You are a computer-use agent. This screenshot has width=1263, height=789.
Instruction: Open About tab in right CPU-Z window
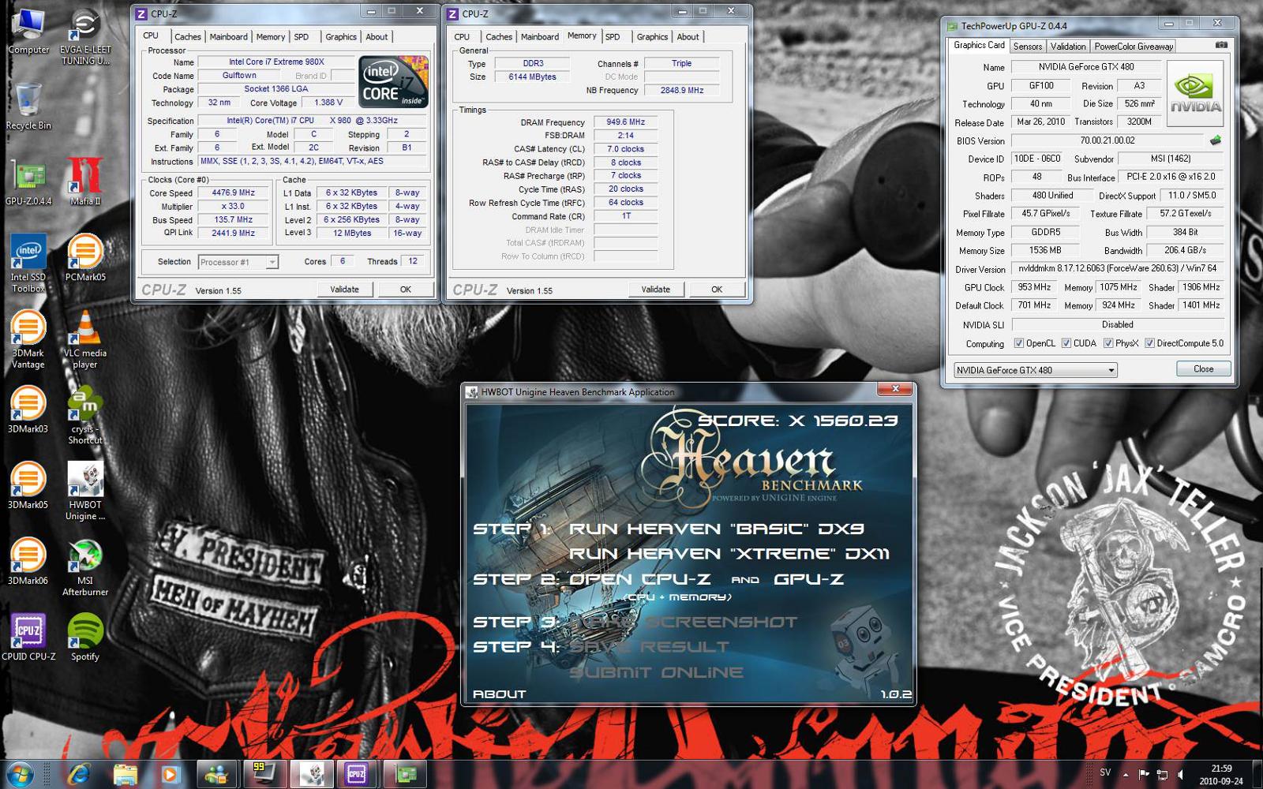point(688,37)
